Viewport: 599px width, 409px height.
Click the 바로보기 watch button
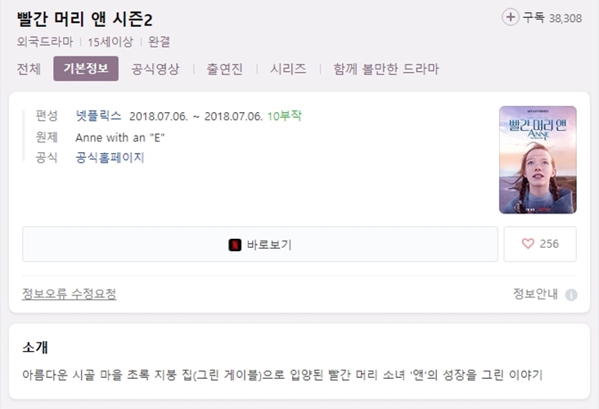(260, 244)
